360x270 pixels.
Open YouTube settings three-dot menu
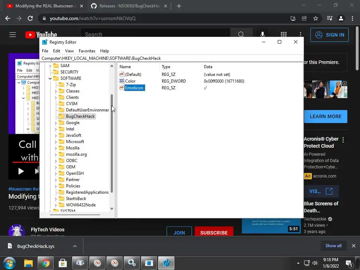(300, 35)
